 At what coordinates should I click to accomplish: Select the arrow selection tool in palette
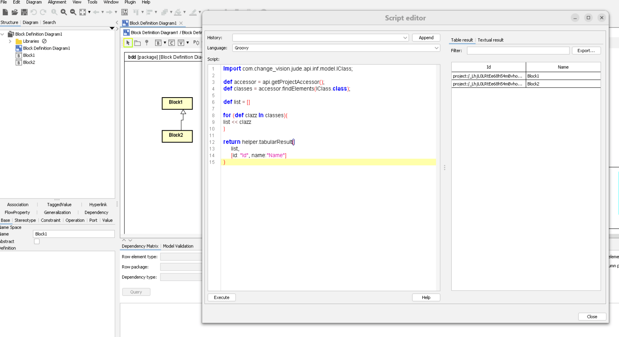(x=127, y=42)
